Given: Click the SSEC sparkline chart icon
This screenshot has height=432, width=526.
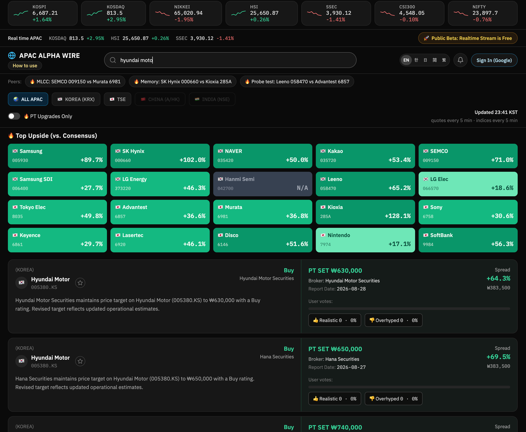Looking at the screenshot, I should coord(314,13).
